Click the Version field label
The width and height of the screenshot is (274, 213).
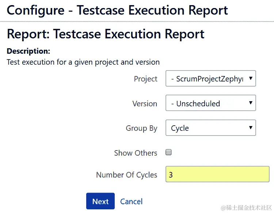(x=145, y=104)
